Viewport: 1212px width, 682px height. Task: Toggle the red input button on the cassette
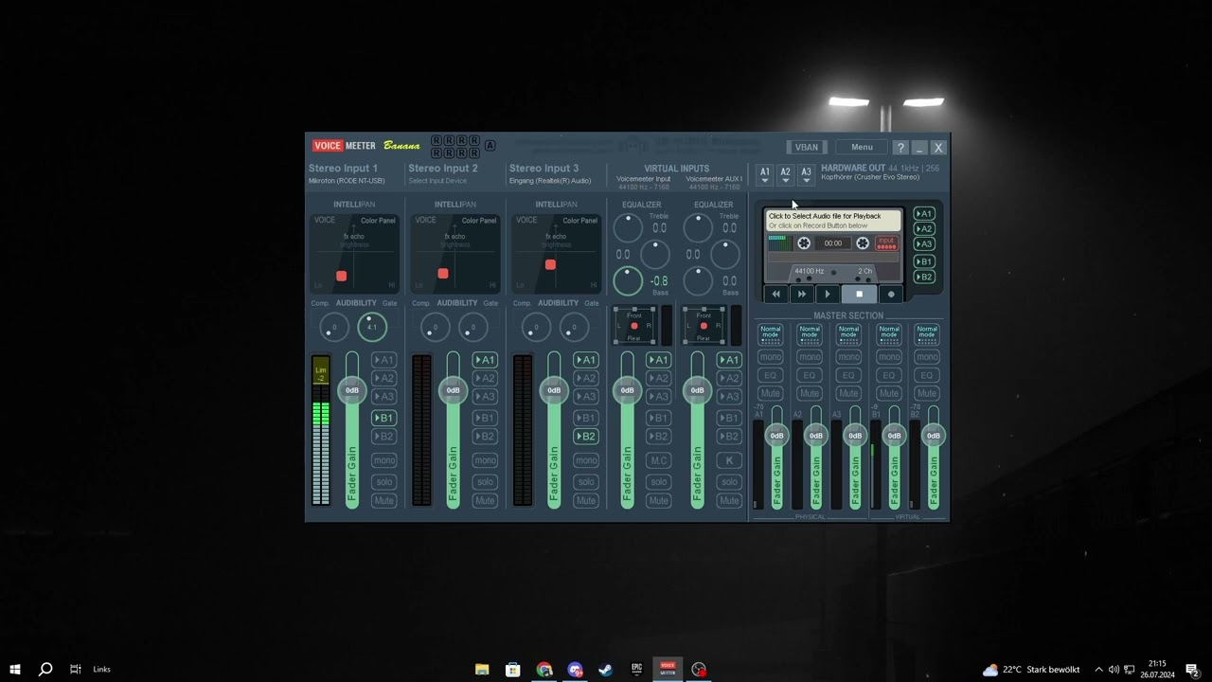886,243
